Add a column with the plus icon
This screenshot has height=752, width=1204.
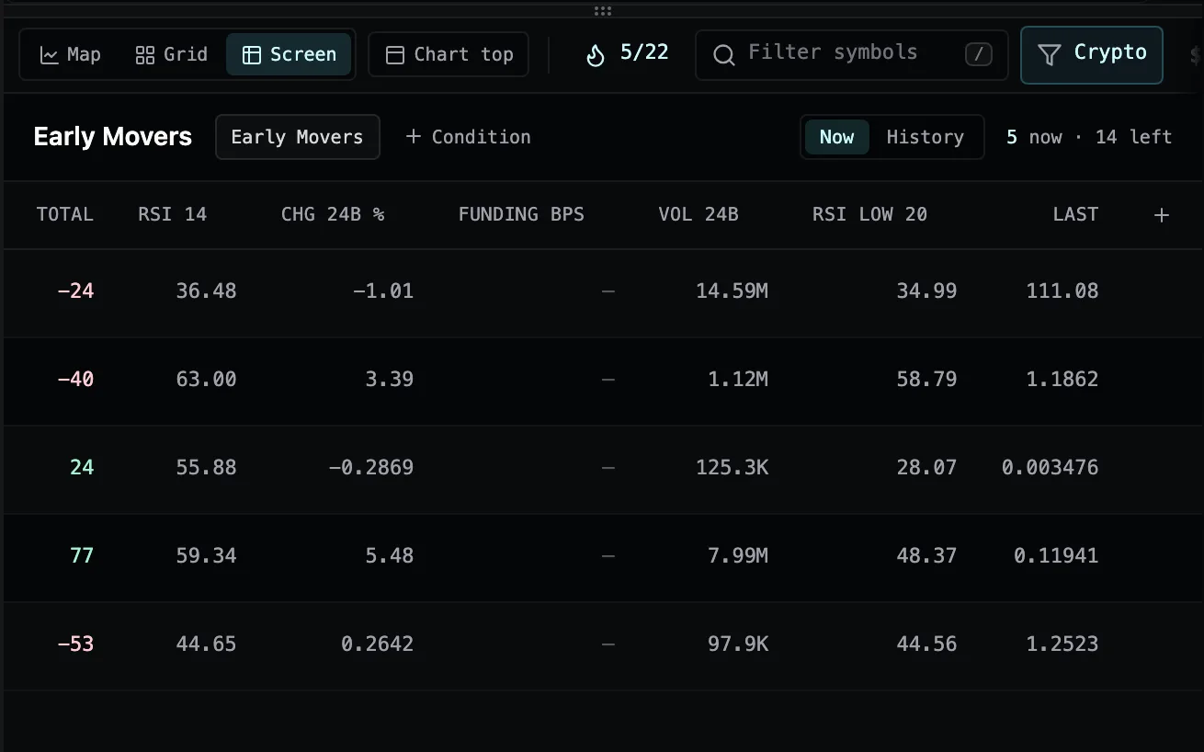click(x=1162, y=215)
